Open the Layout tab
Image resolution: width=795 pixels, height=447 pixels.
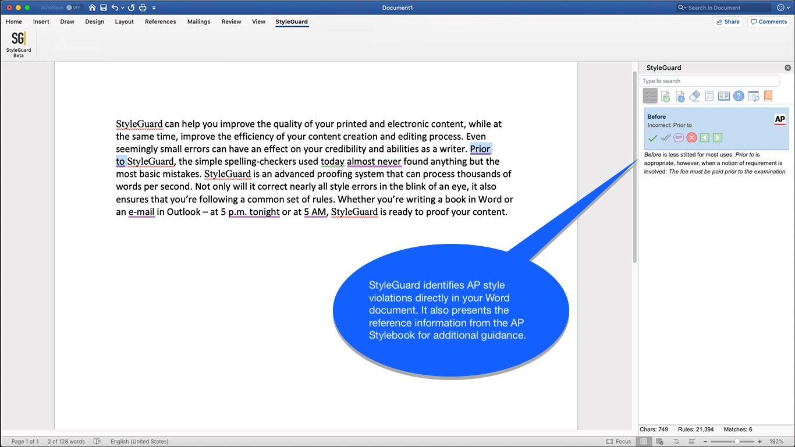point(125,22)
